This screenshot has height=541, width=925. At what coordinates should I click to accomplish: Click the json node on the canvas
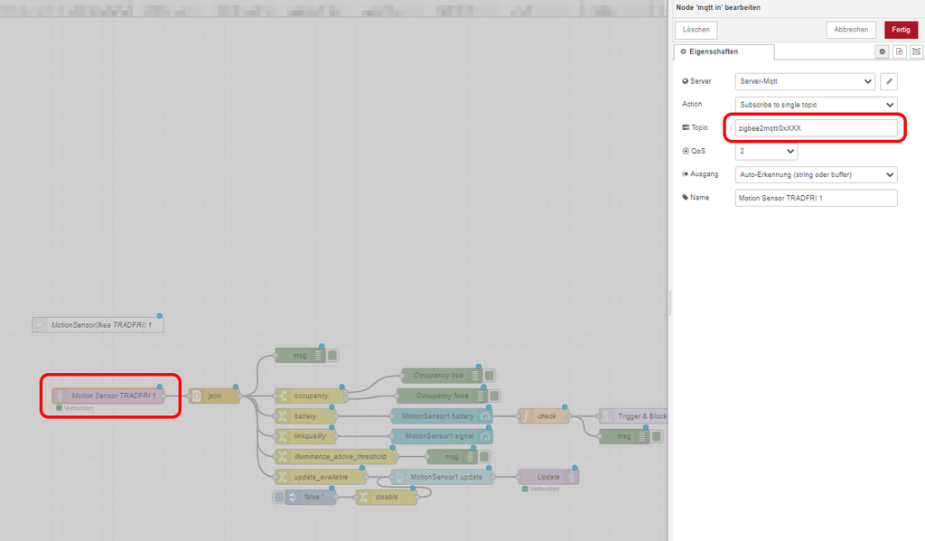point(213,396)
